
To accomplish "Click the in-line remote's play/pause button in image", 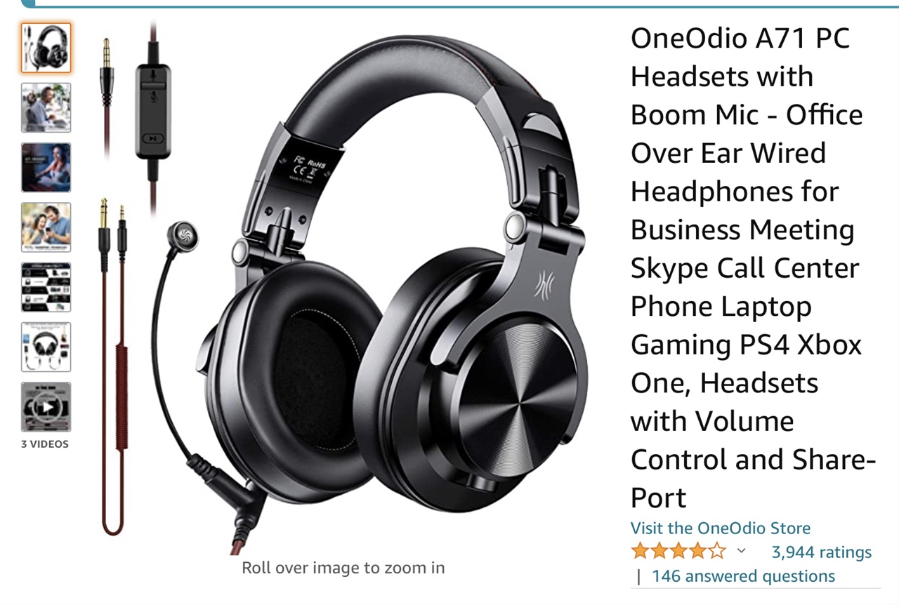I will tap(152, 139).
